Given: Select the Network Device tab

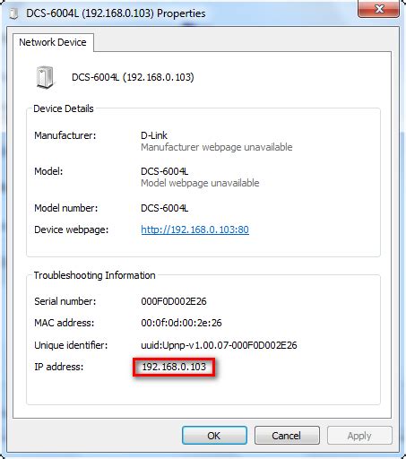Looking at the screenshot, I should (x=53, y=42).
